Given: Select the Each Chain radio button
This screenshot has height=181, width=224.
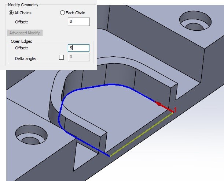Looking at the screenshot, I should click(x=62, y=13).
